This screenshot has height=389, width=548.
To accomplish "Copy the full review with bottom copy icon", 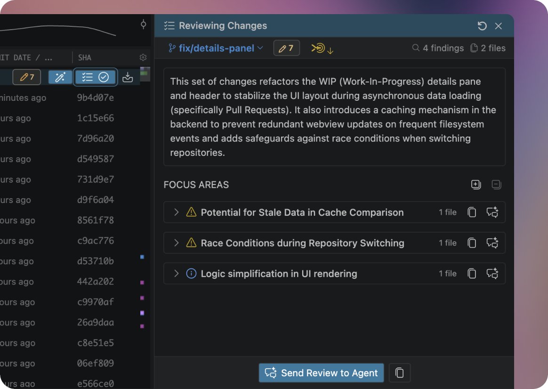I will point(400,373).
